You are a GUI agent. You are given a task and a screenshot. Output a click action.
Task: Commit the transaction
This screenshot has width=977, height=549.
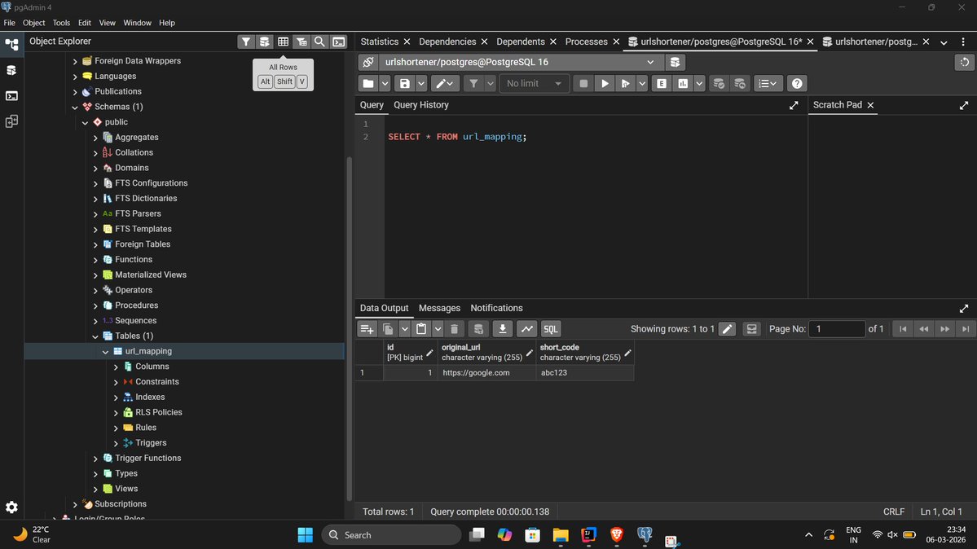pos(719,84)
